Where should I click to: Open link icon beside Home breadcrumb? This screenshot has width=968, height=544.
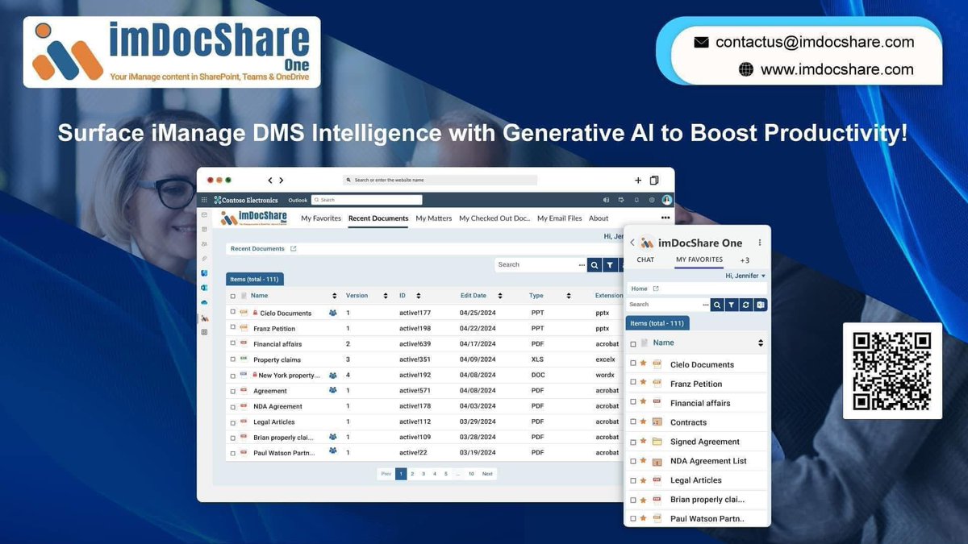pyautogui.click(x=656, y=289)
